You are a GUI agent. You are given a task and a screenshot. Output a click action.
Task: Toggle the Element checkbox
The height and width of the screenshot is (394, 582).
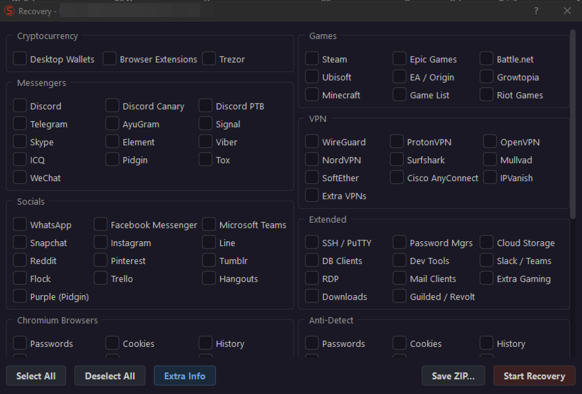[x=112, y=141]
